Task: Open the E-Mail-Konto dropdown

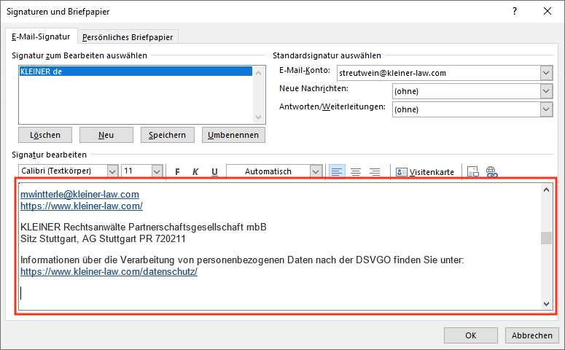Action: tap(546, 73)
